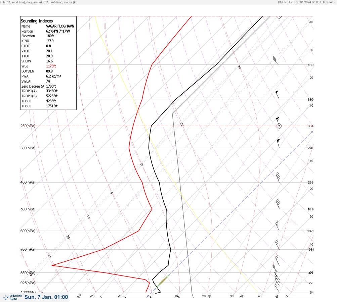This screenshot has height=302, width=337.
Task: Click the '500[hPa]' pressure label
Action: (28, 209)
